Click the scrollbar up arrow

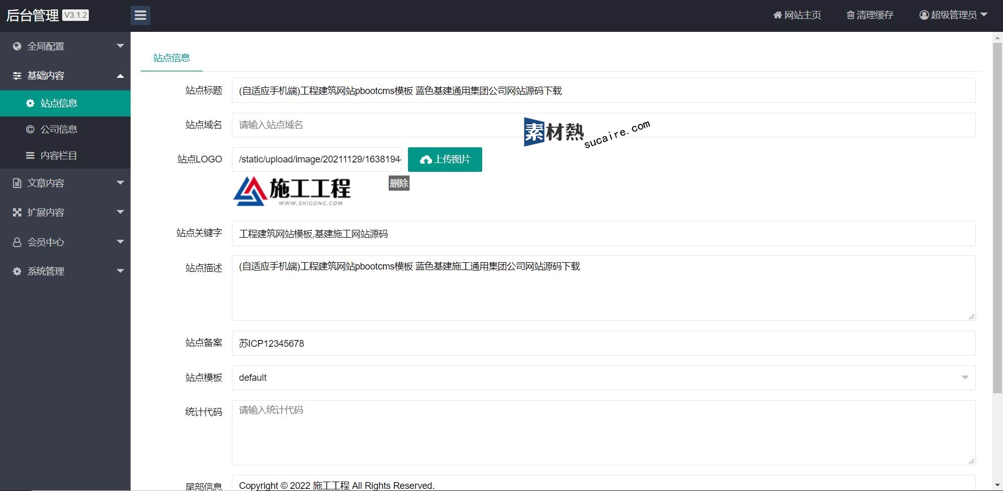click(997, 38)
